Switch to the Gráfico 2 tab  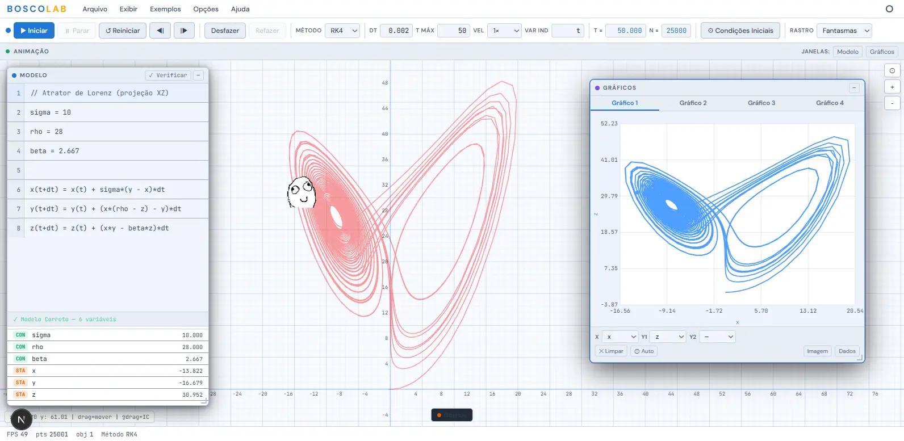tap(693, 103)
